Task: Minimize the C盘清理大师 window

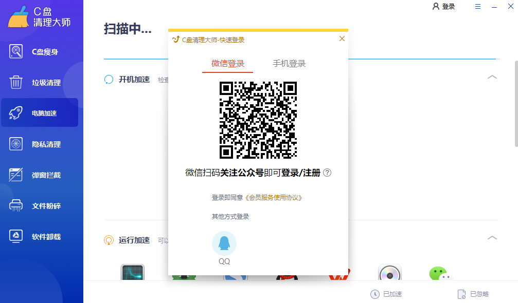Action: click(x=494, y=7)
